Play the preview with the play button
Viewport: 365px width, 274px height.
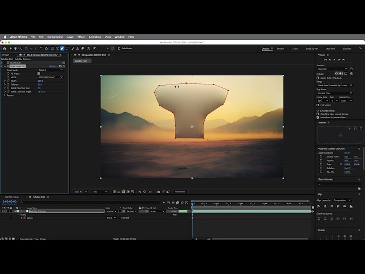pyautogui.click(x=335, y=59)
